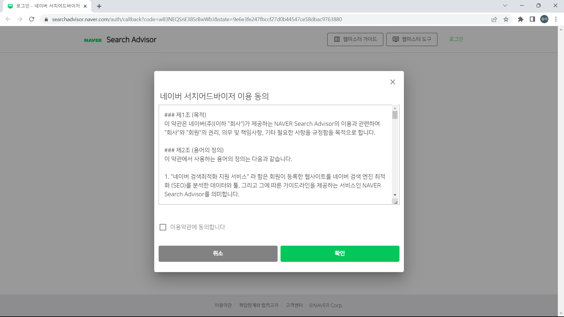This screenshot has height=317, width=564.
Task: Confirm agreement with the 확인 button
Action: 340,254
